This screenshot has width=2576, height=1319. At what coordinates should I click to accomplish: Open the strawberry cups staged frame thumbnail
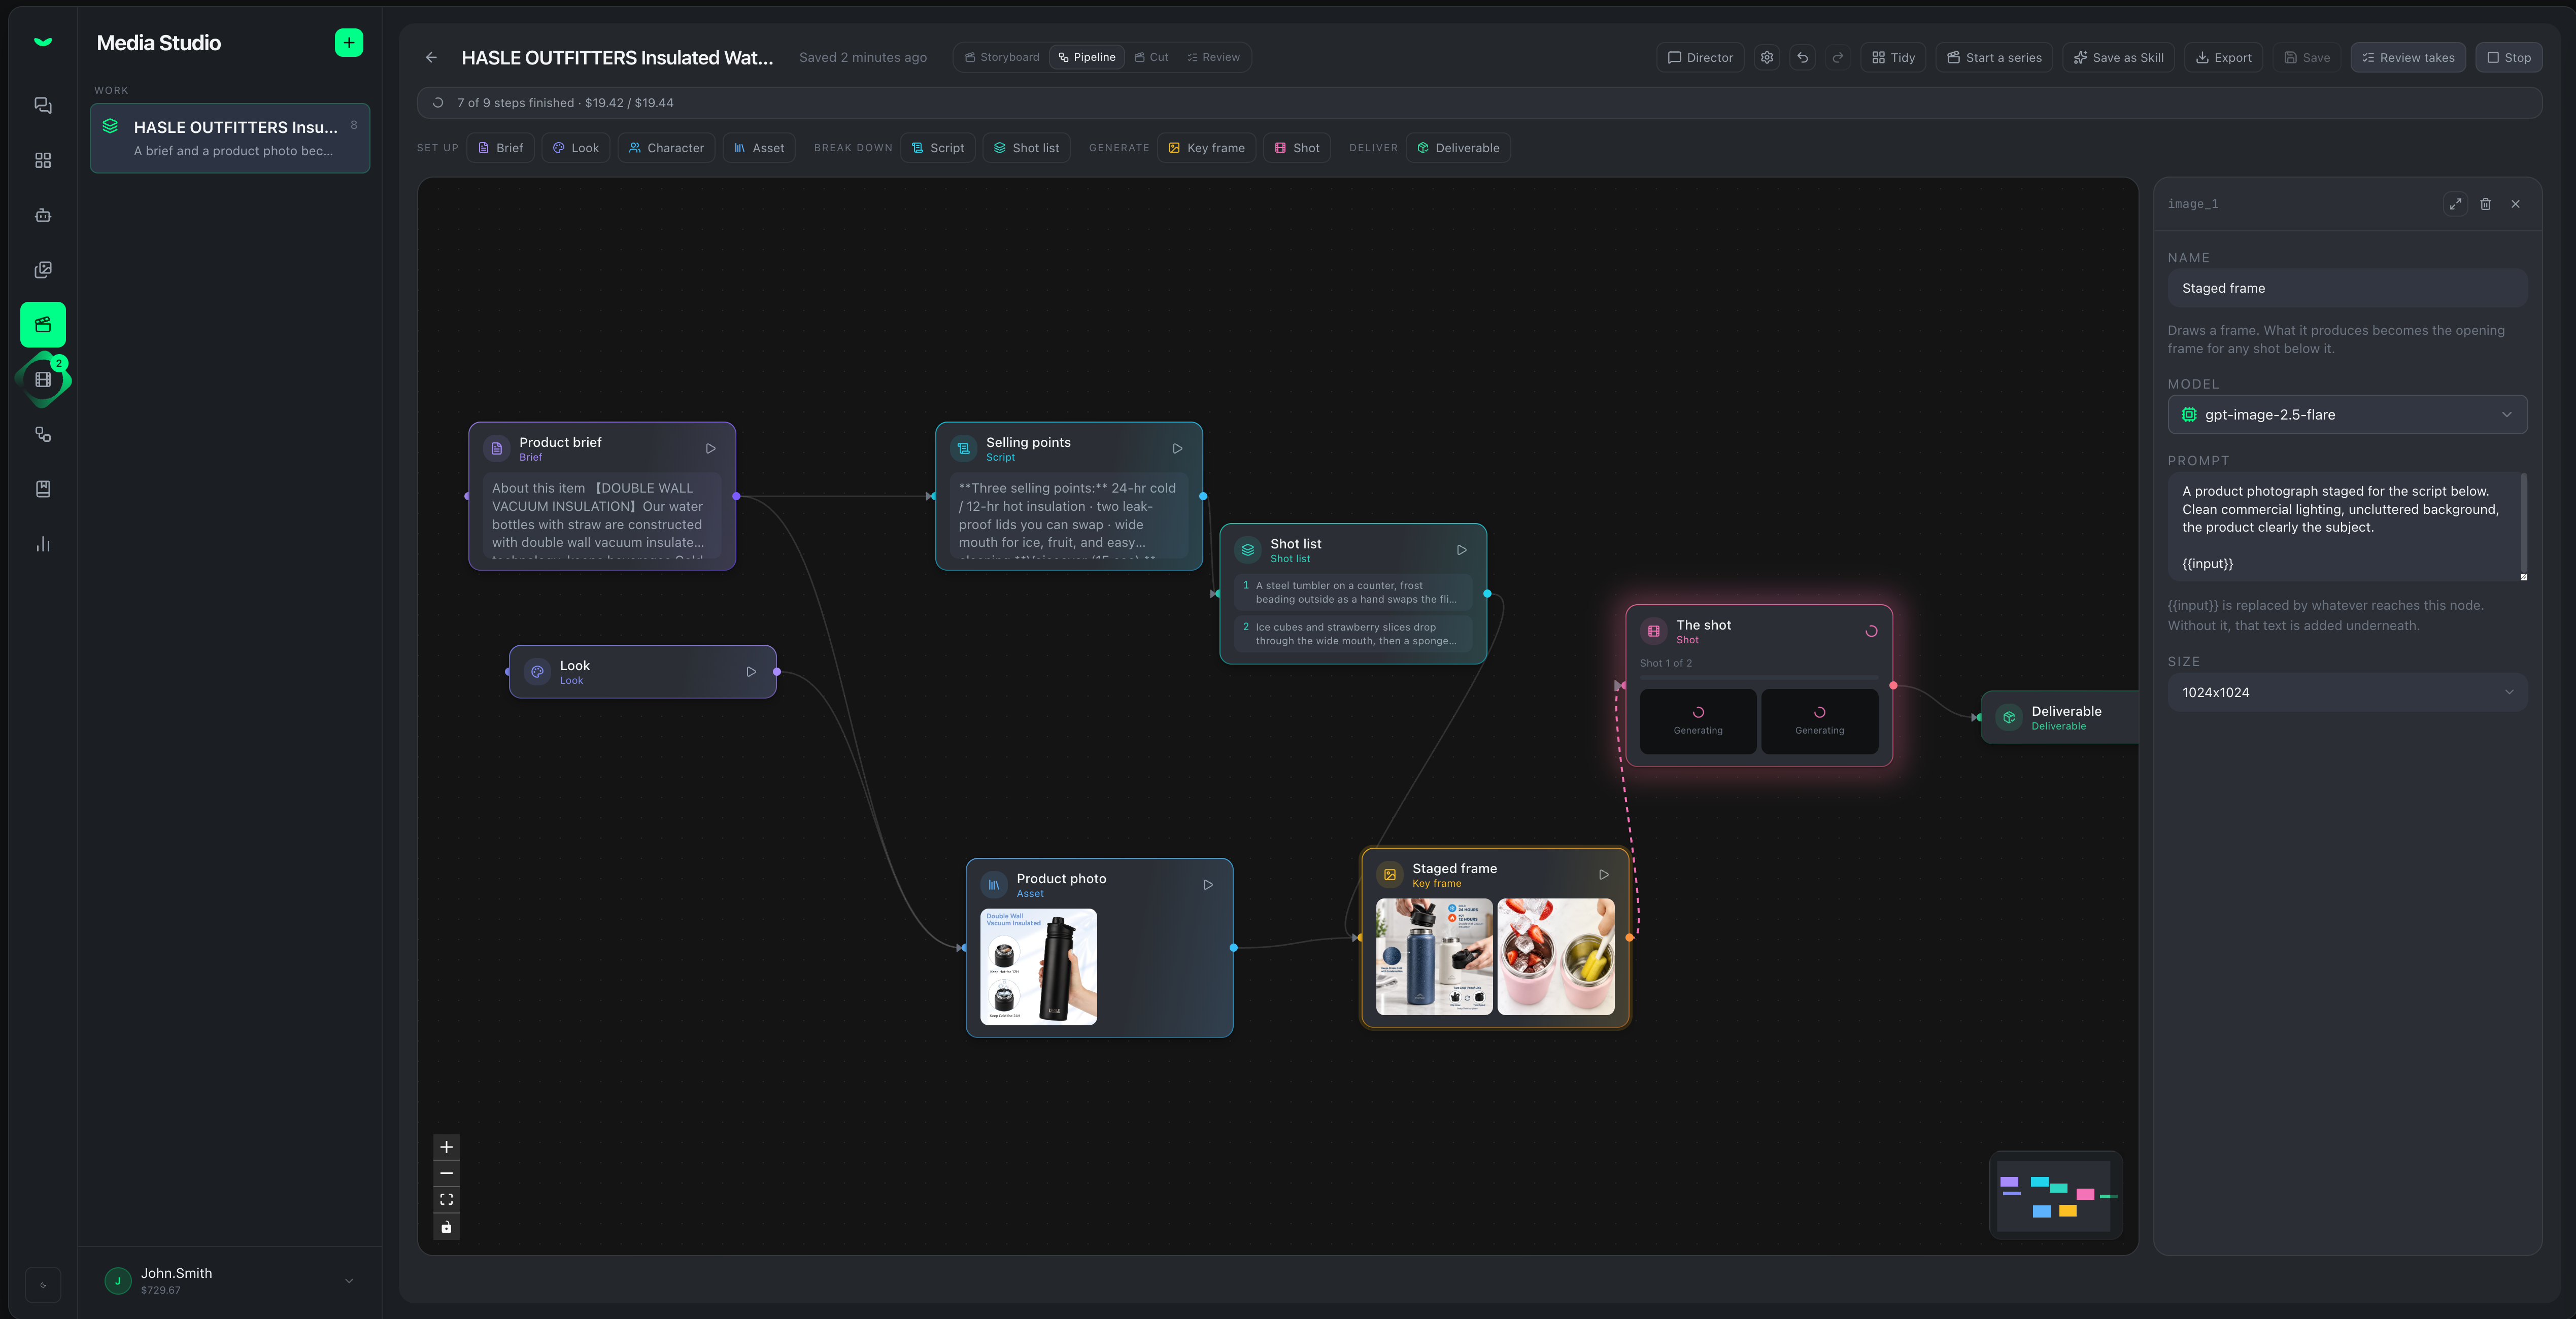click(x=1555, y=956)
